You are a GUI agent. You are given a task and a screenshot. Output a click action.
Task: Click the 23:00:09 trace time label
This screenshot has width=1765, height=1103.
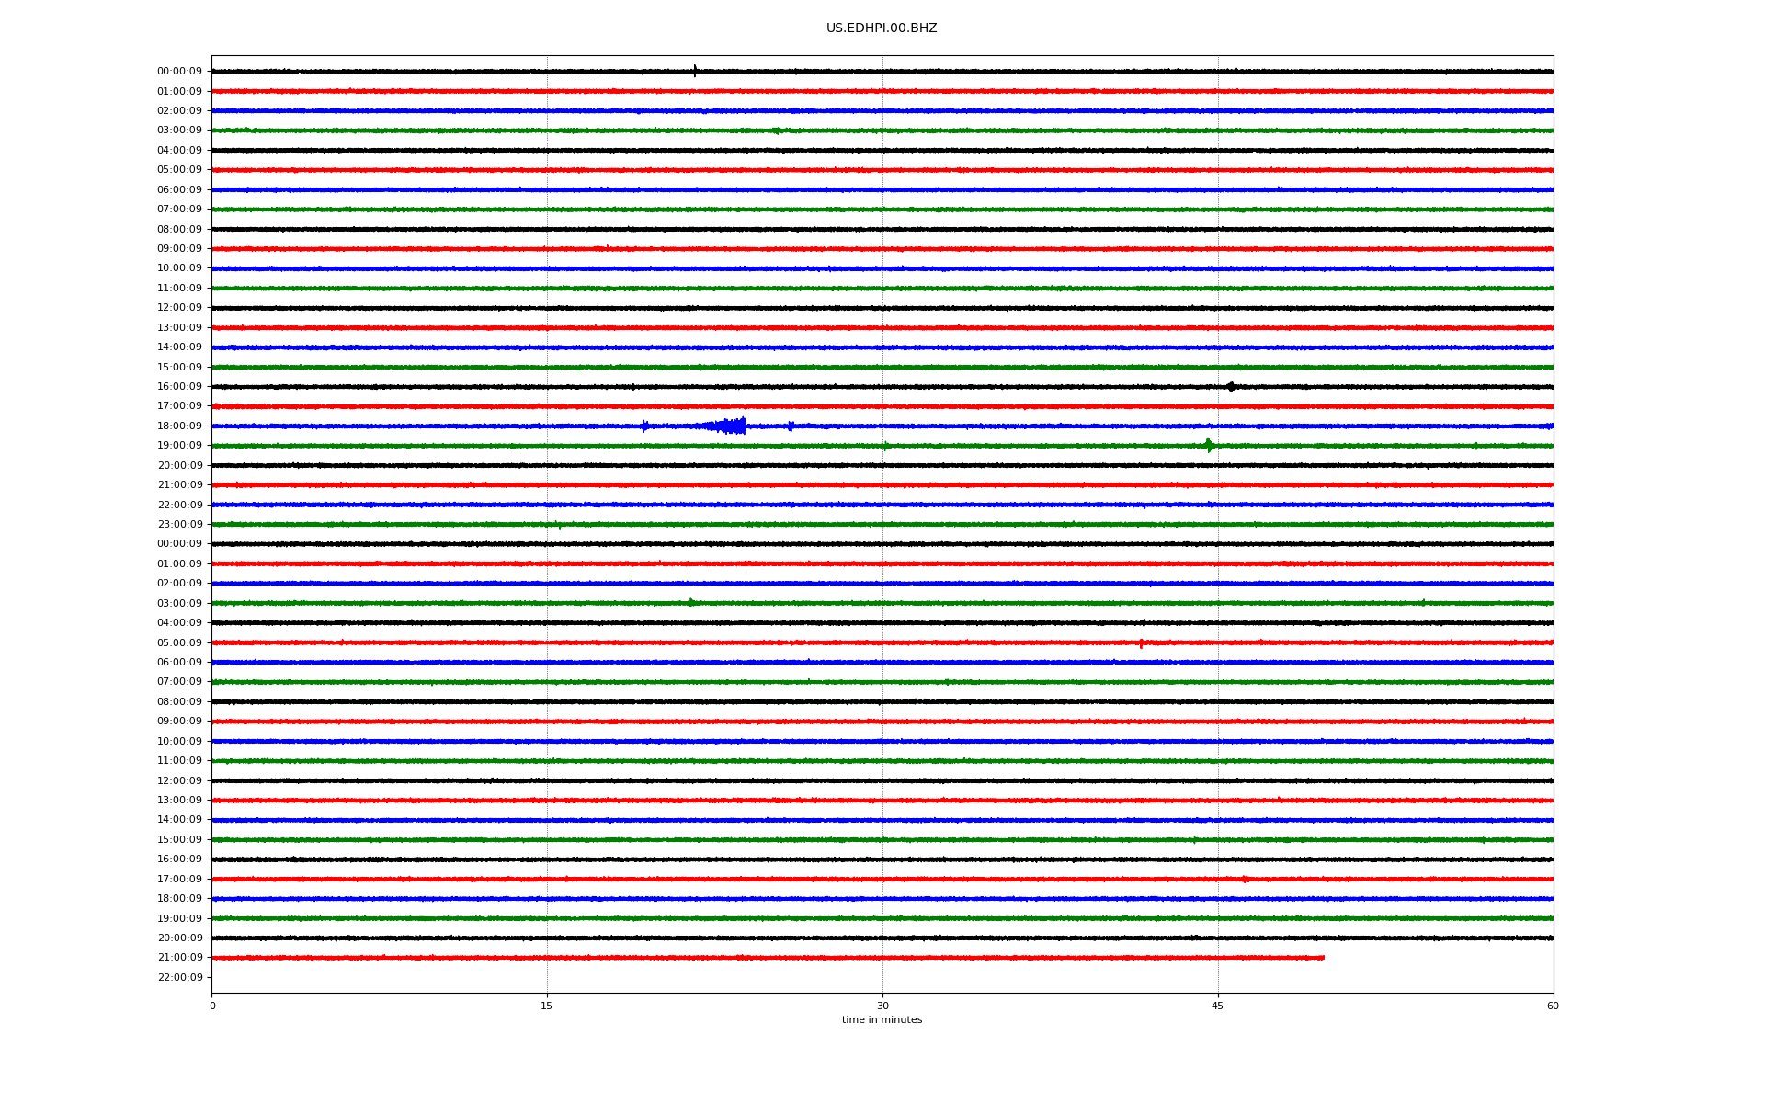pyautogui.click(x=179, y=525)
